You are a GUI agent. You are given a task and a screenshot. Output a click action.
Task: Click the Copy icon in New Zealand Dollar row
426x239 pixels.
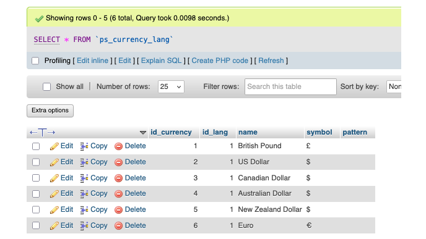pyautogui.click(x=84, y=210)
